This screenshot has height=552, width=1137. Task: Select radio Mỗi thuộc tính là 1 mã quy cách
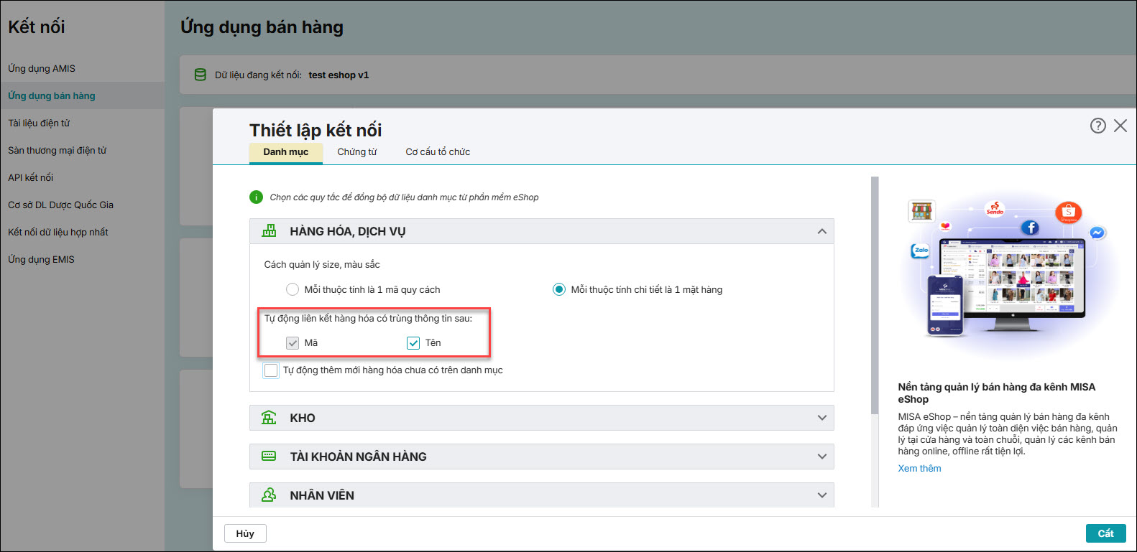(293, 289)
